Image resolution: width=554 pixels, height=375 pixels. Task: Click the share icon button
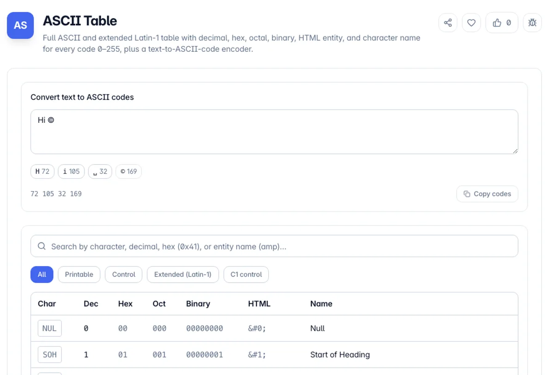448,23
